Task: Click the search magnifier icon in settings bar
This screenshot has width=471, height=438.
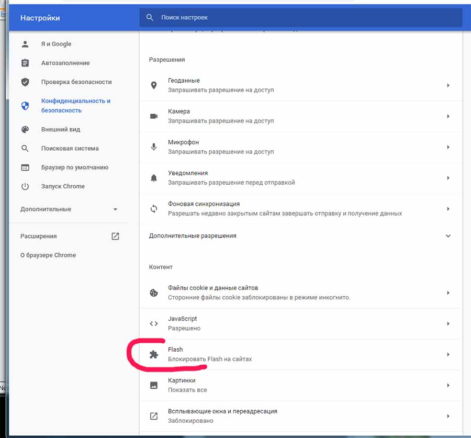Action: click(x=150, y=17)
